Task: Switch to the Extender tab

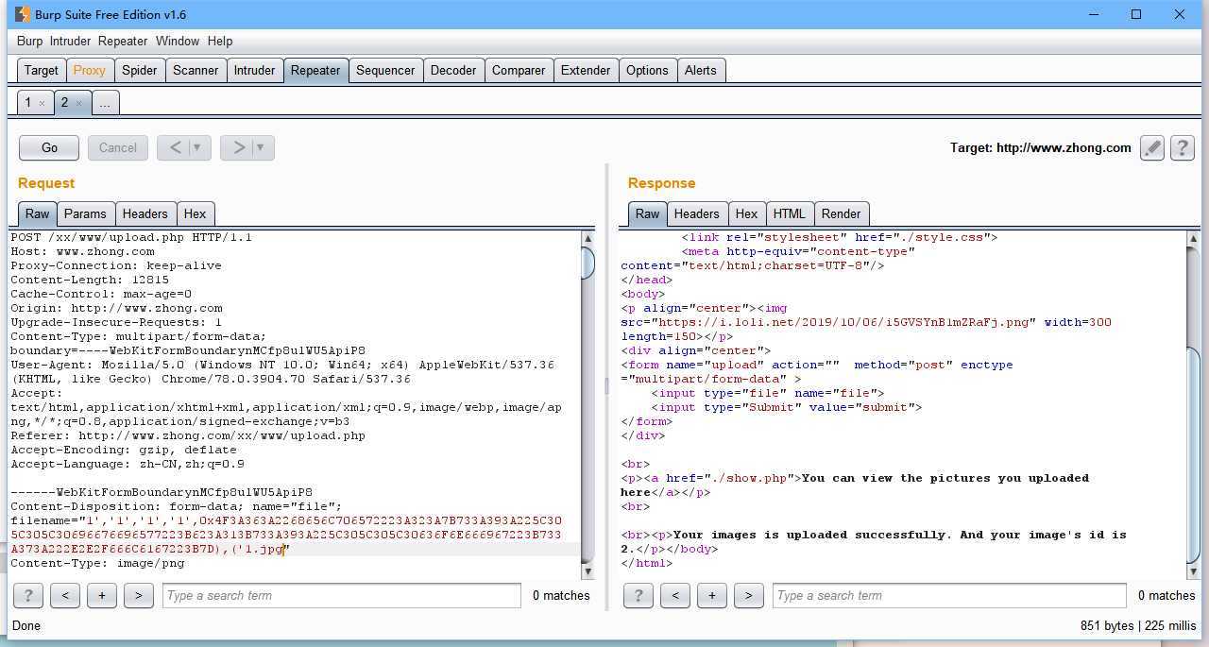Action: point(586,70)
